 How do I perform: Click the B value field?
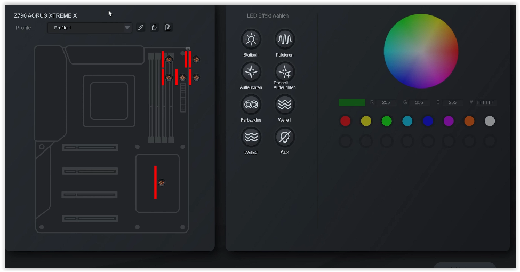(453, 102)
